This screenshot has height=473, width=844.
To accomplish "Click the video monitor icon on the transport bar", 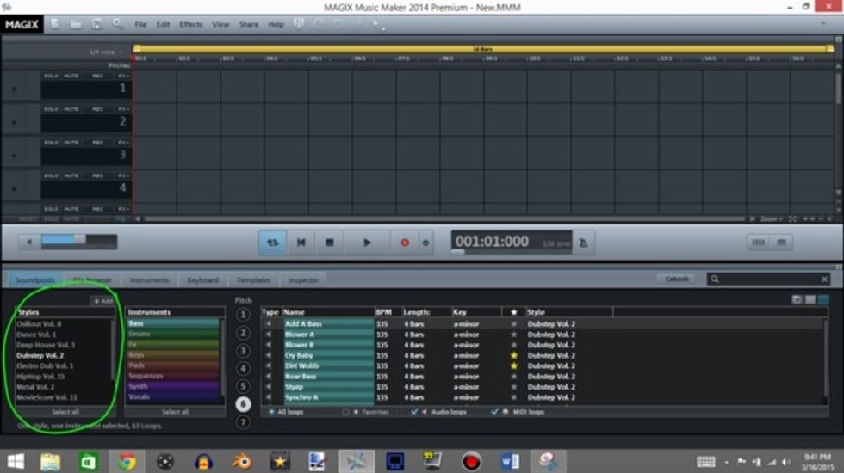I will (782, 243).
